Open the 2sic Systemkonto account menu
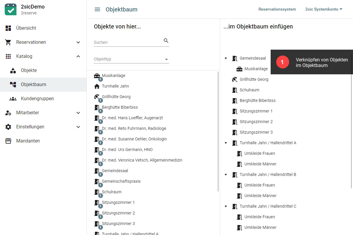Image resolution: width=353 pixels, height=235 pixels. coord(324,9)
